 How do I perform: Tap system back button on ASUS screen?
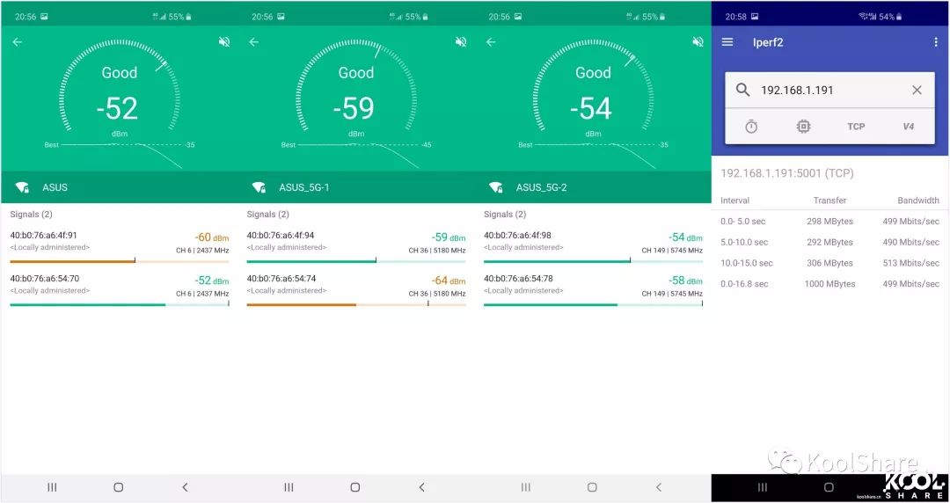185,487
